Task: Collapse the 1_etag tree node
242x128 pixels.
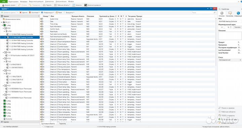Action: tap(2, 25)
